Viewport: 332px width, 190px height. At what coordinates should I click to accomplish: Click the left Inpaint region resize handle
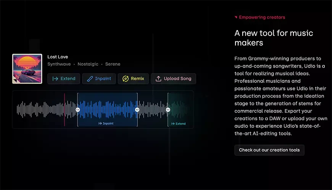tap(78, 109)
